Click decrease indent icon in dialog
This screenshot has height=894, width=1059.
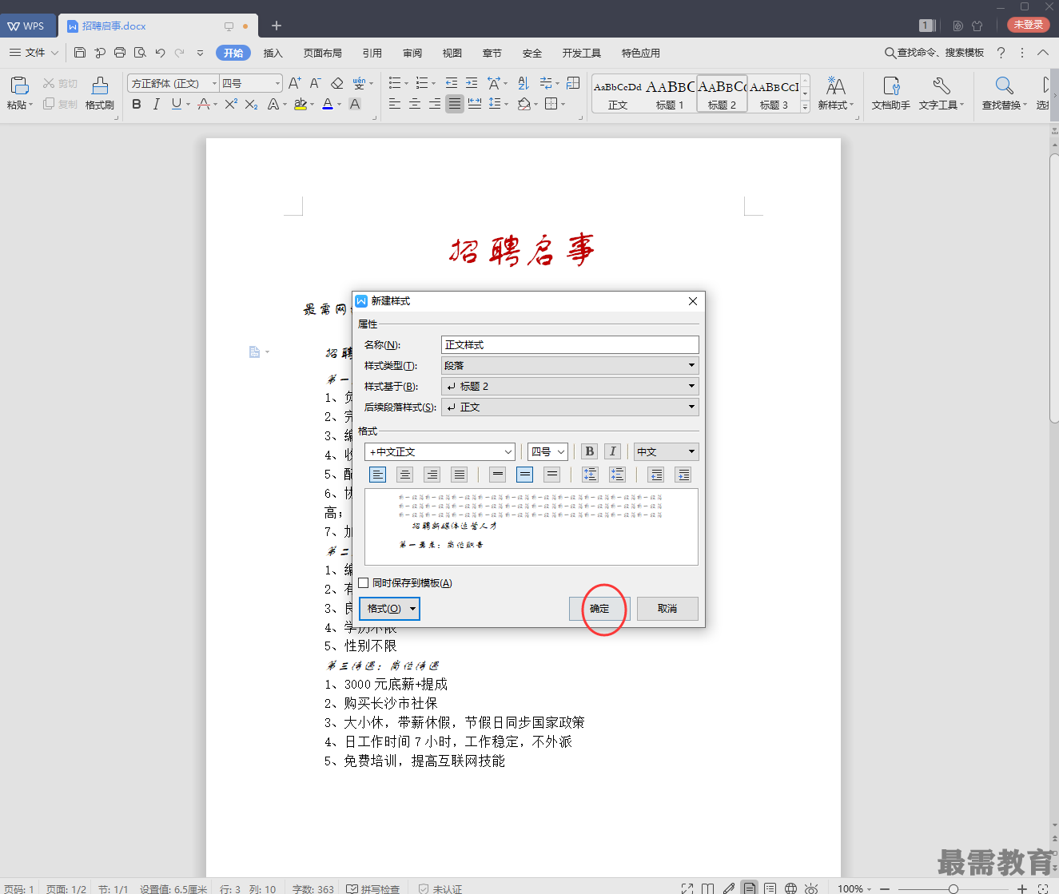(x=656, y=475)
